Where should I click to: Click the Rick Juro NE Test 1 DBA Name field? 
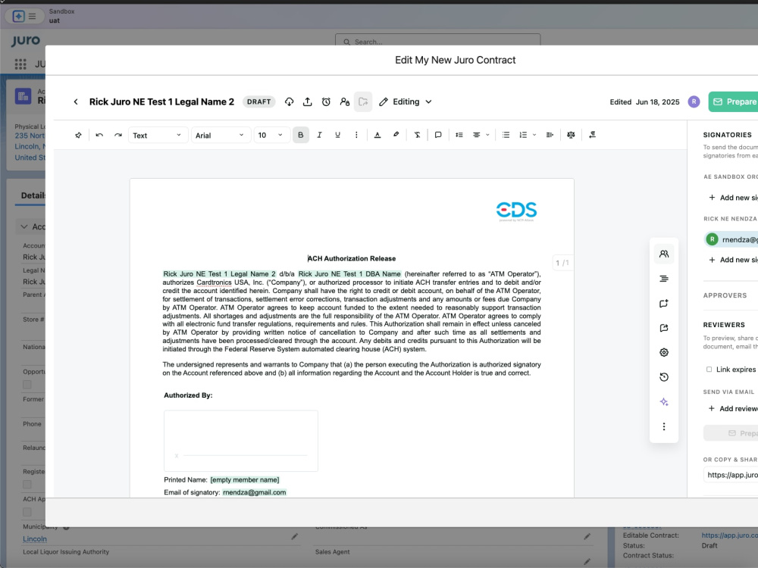point(349,274)
